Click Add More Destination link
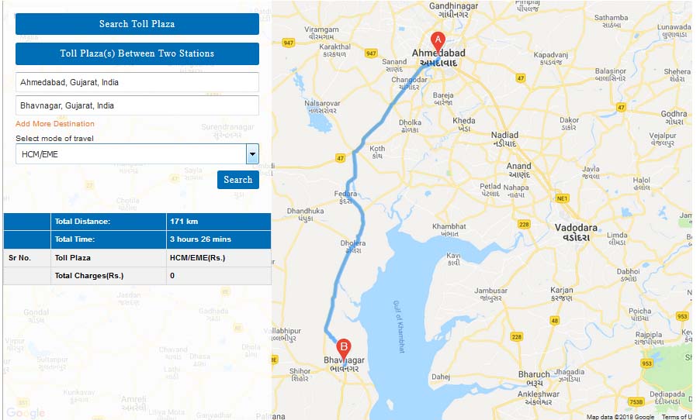This screenshot has width=700, height=420. [x=55, y=123]
